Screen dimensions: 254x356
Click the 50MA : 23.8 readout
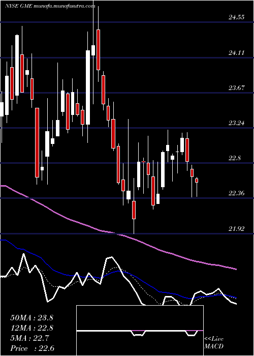(31, 318)
